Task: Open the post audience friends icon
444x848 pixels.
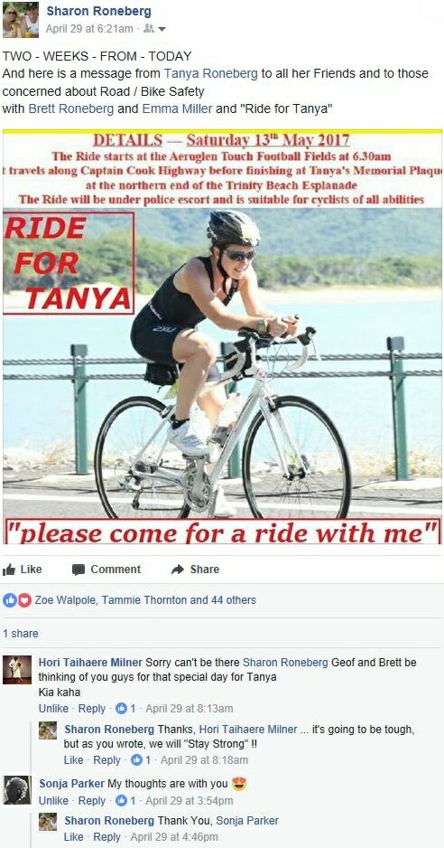Action: click(149, 29)
